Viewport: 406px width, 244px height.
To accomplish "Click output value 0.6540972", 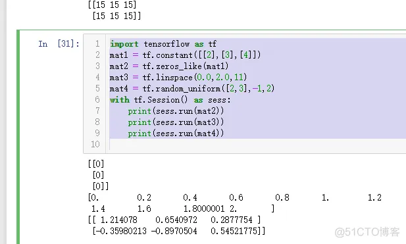I will [x=176, y=220].
